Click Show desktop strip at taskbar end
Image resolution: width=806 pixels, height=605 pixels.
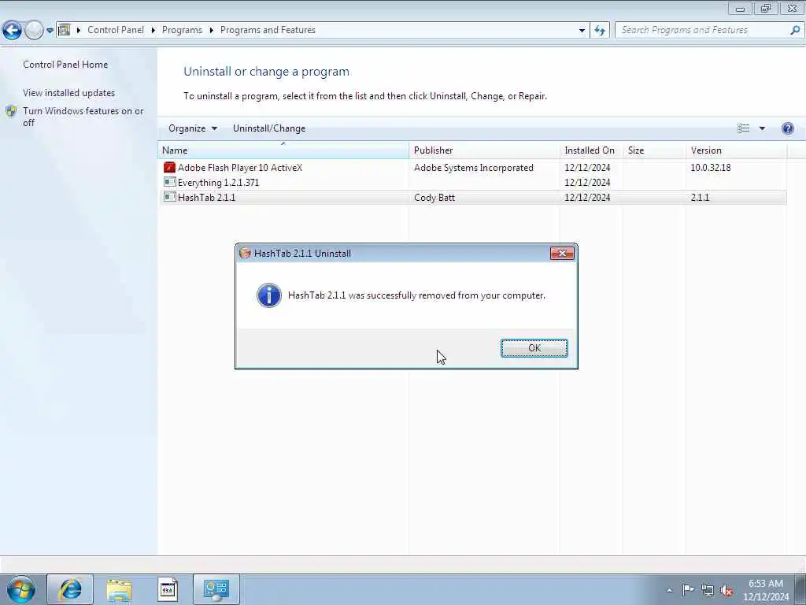(x=800, y=589)
